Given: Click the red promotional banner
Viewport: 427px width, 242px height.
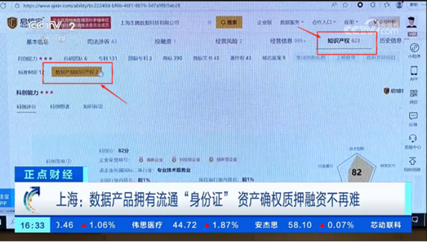Looking at the screenshot, I should pos(81,22).
